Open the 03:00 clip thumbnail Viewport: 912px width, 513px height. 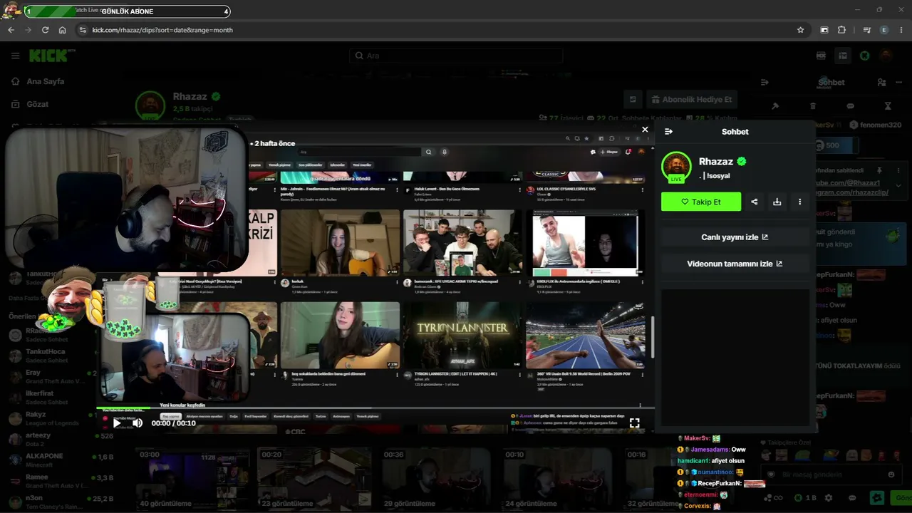pos(192,477)
